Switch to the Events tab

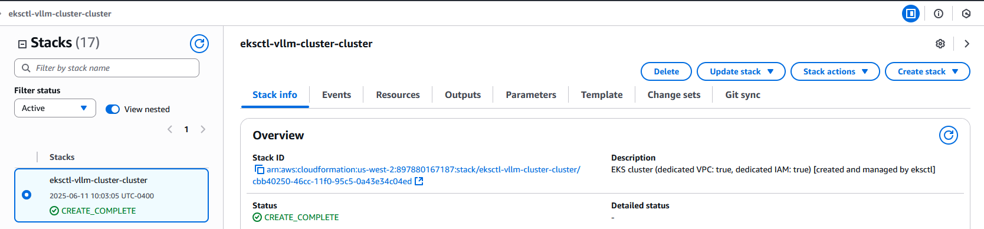pos(336,94)
